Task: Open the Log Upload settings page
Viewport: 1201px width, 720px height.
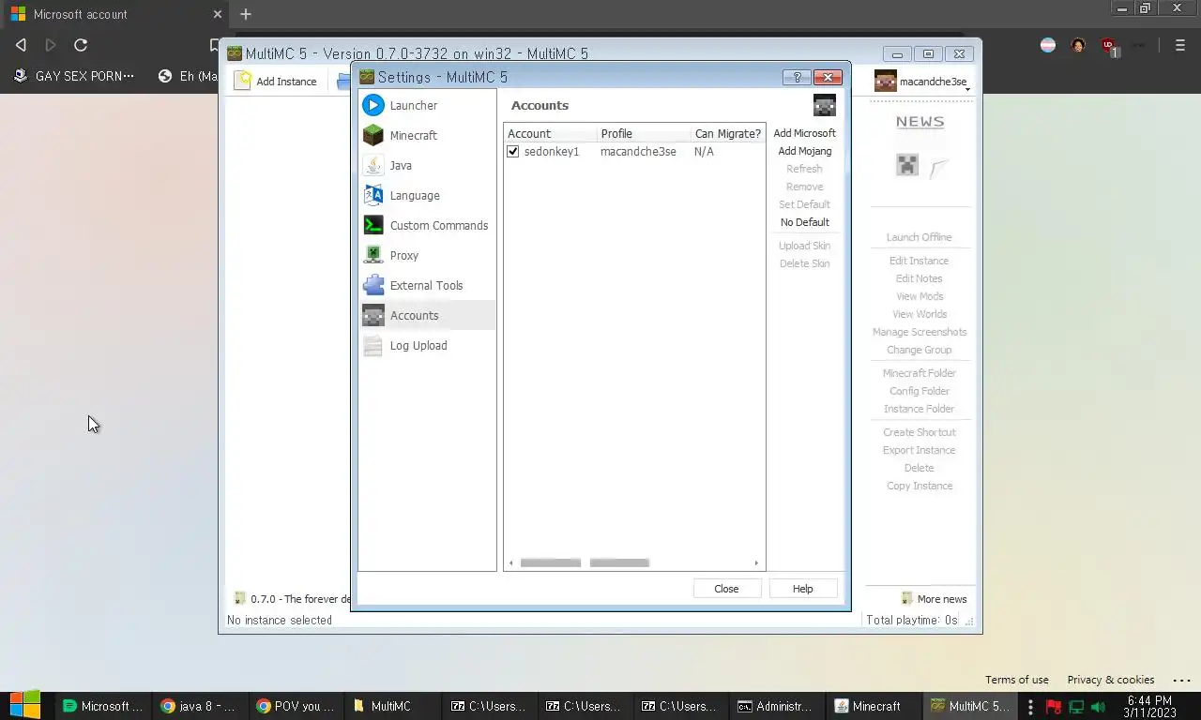Action: (427, 345)
